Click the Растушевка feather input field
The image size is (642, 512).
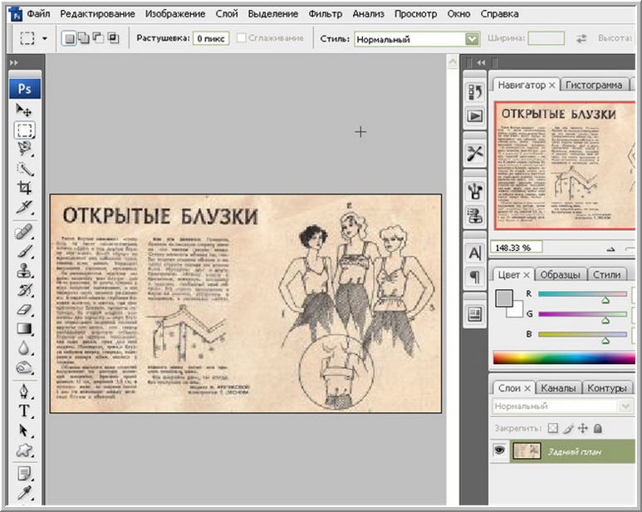(x=211, y=38)
